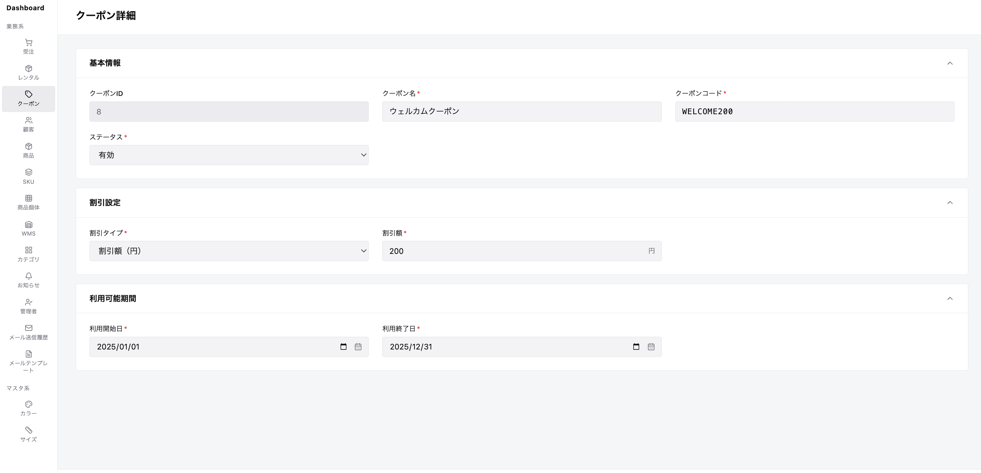Open the 割引タイプ dropdown
The image size is (981, 473).
(x=229, y=251)
